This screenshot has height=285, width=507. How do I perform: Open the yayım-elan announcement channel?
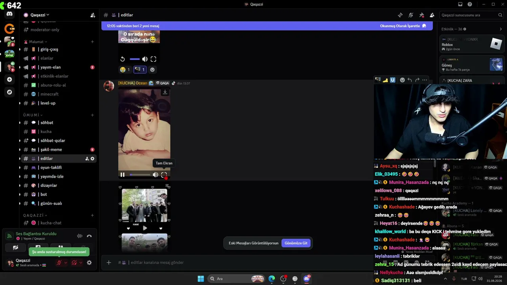pyautogui.click(x=59, y=67)
